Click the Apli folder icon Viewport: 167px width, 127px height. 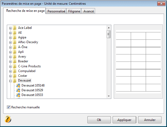tap(15, 52)
